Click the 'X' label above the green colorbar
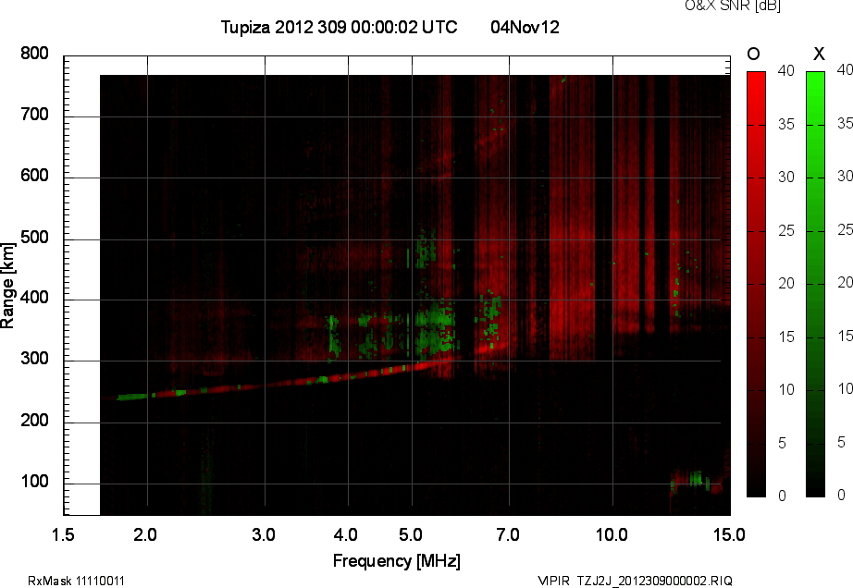Screen dimensions: 853x588 (x=819, y=54)
